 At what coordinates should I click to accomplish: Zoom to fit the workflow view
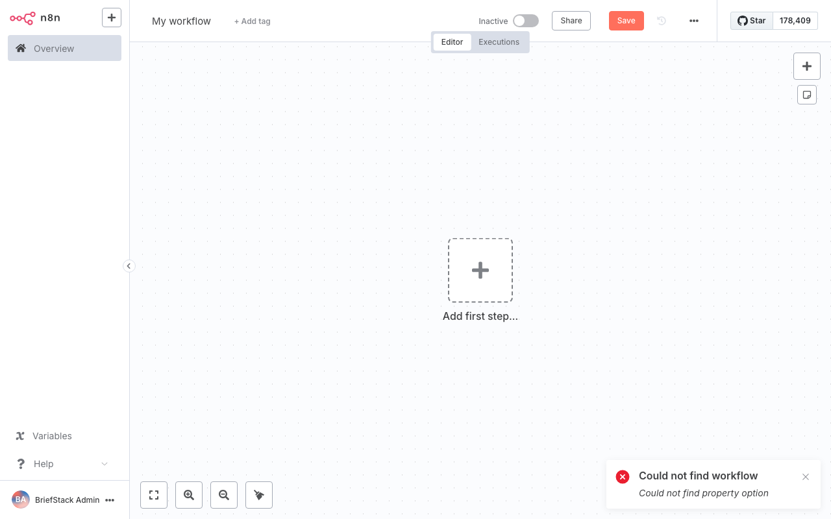[x=154, y=495]
